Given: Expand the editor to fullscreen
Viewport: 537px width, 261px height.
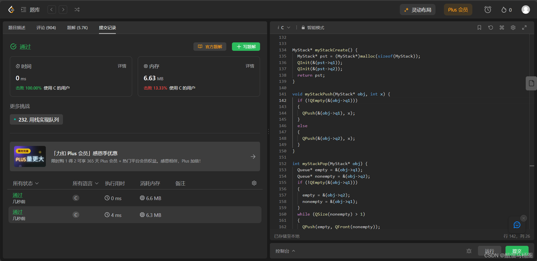Looking at the screenshot, I should pyautogui.click(x=524, y=28).
